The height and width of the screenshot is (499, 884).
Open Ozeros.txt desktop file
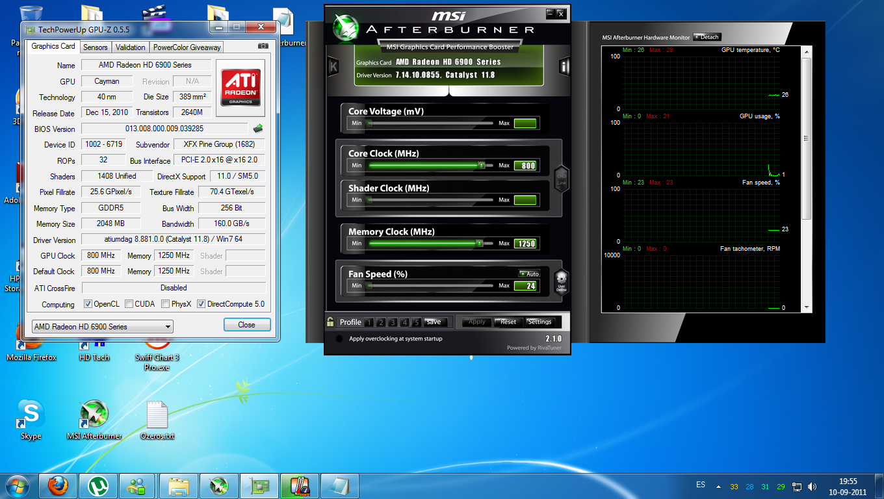click(157, 421)
